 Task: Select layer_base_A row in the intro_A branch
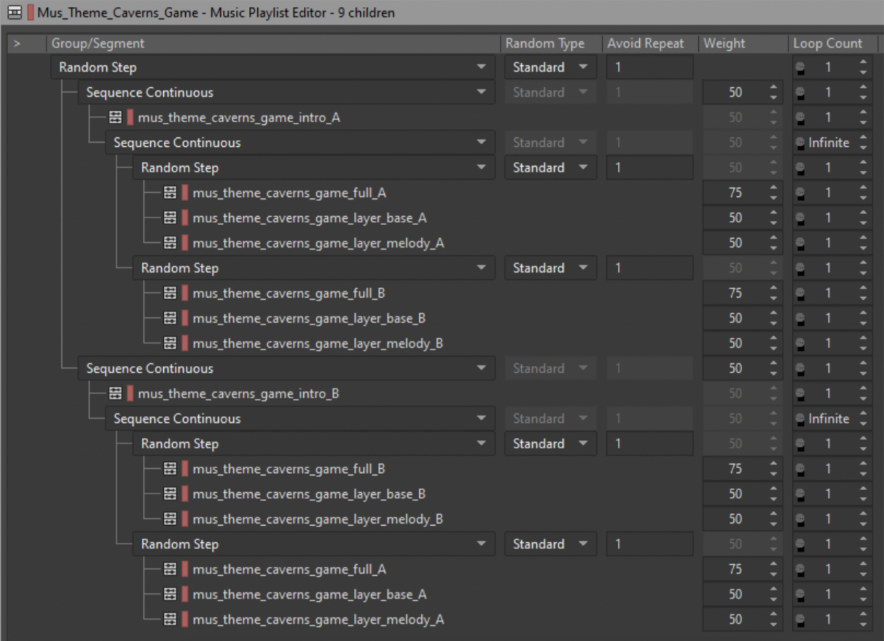coord(310,218)
